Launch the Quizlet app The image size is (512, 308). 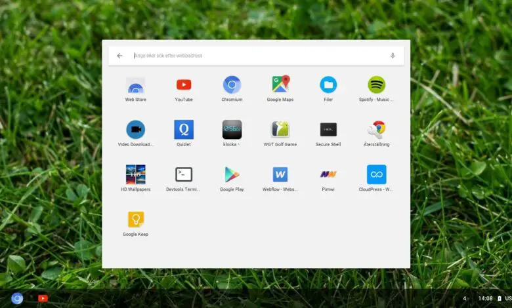click(184, 129)
